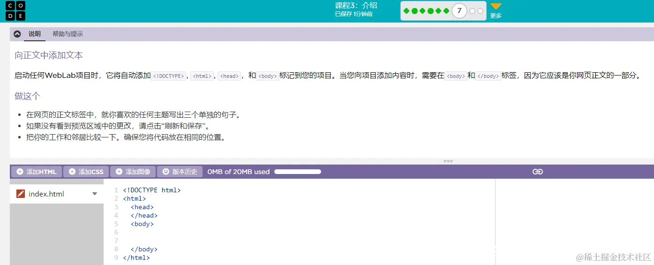Screen dimensions: 654x265
Task: Click the <!DOCTYPE html> code line
Action: click(x=151, y=190)
